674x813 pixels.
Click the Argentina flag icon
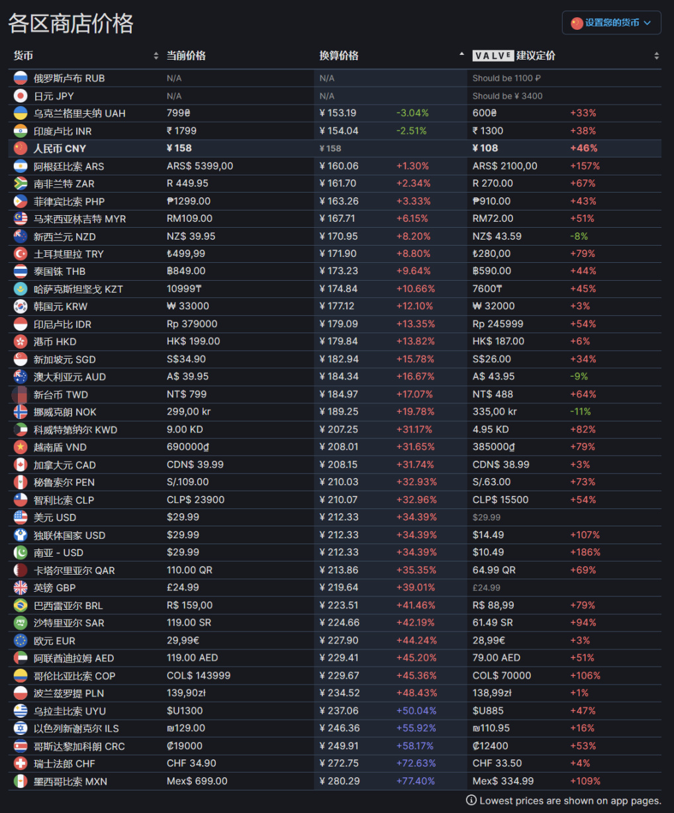tap(21, 166)
